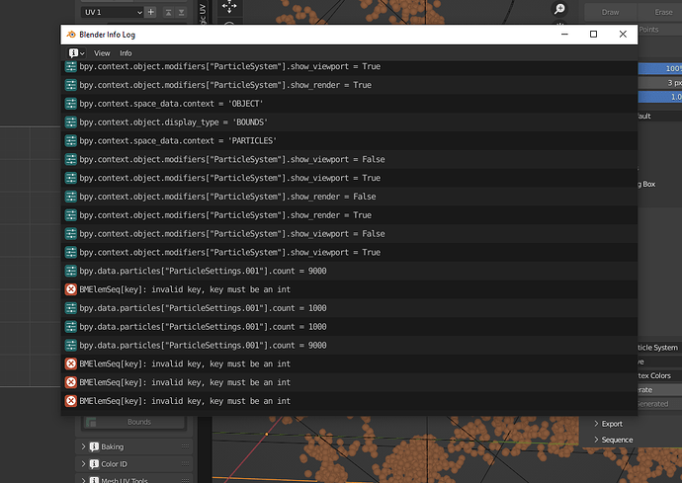The height and width of the screenshot is (483, 682).
Task: Select show_render = True row following show_render = False
Action: point(349,215)
